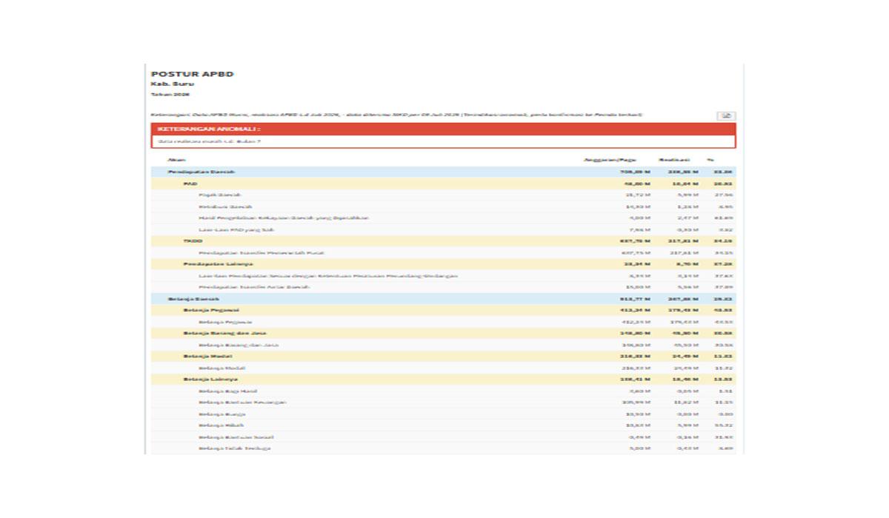Select the Pendapatan Daerah row
Screen dimensions: 889x518
pos(444,172)
